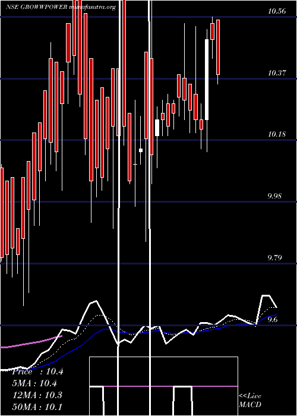Screen dimensions: 297x416
Task: Click the small white candle near 10.18
Action: click(x=141, y=150)
